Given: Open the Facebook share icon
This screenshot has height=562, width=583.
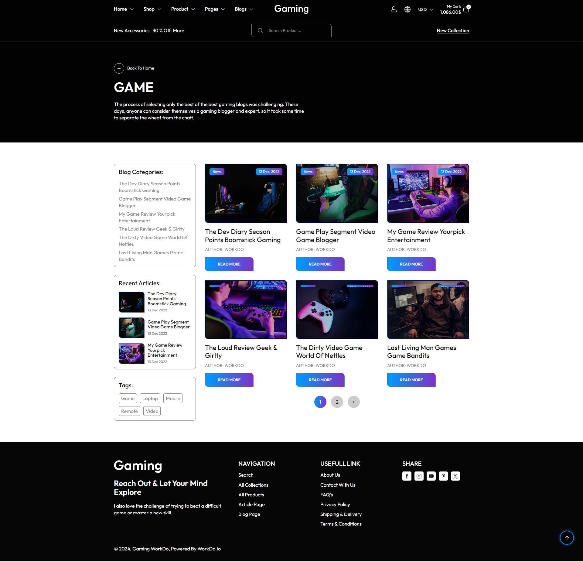Looking at the screenshot, I should pyautogui.click(x=407, y=476).
